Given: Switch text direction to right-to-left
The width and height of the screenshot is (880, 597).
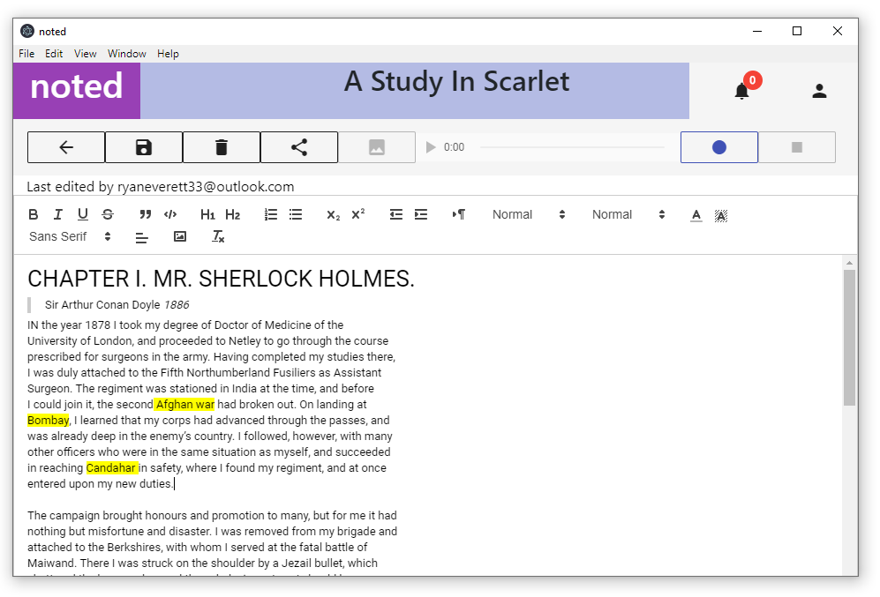Looking at the screenshot, I should [458, 214].
